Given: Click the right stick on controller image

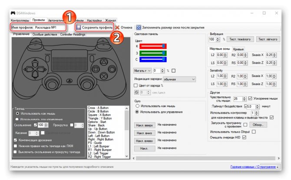Looking at the screenshot, I should tap(87, 84).
